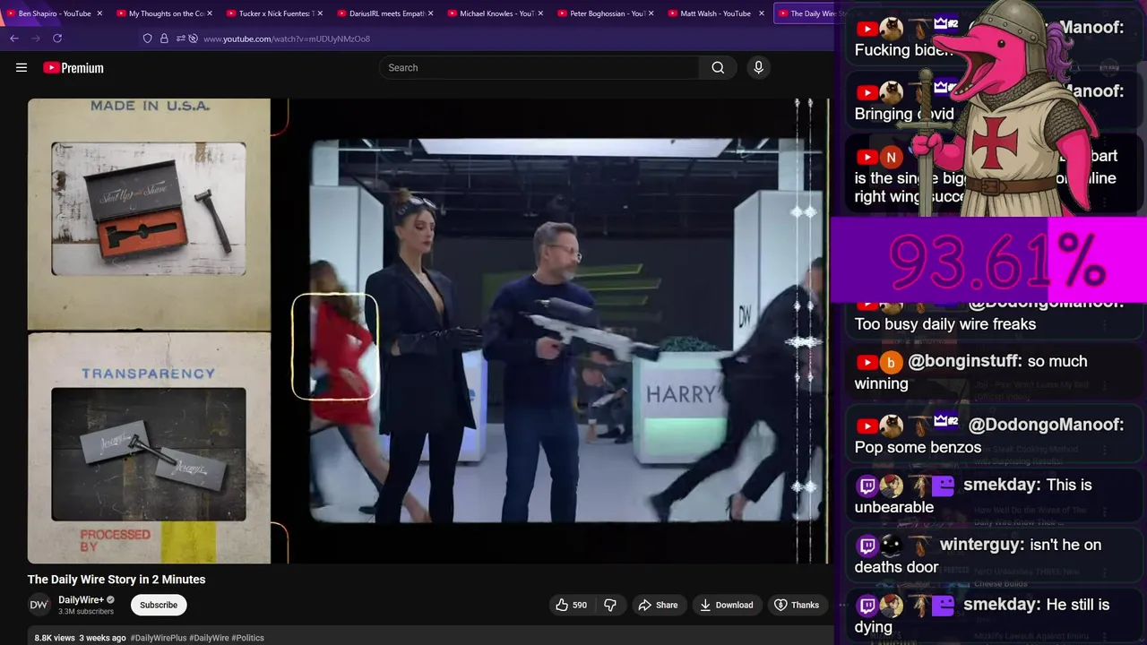Start voice search with microphone icon
The image size is (1147, 645).
(758, 67)
